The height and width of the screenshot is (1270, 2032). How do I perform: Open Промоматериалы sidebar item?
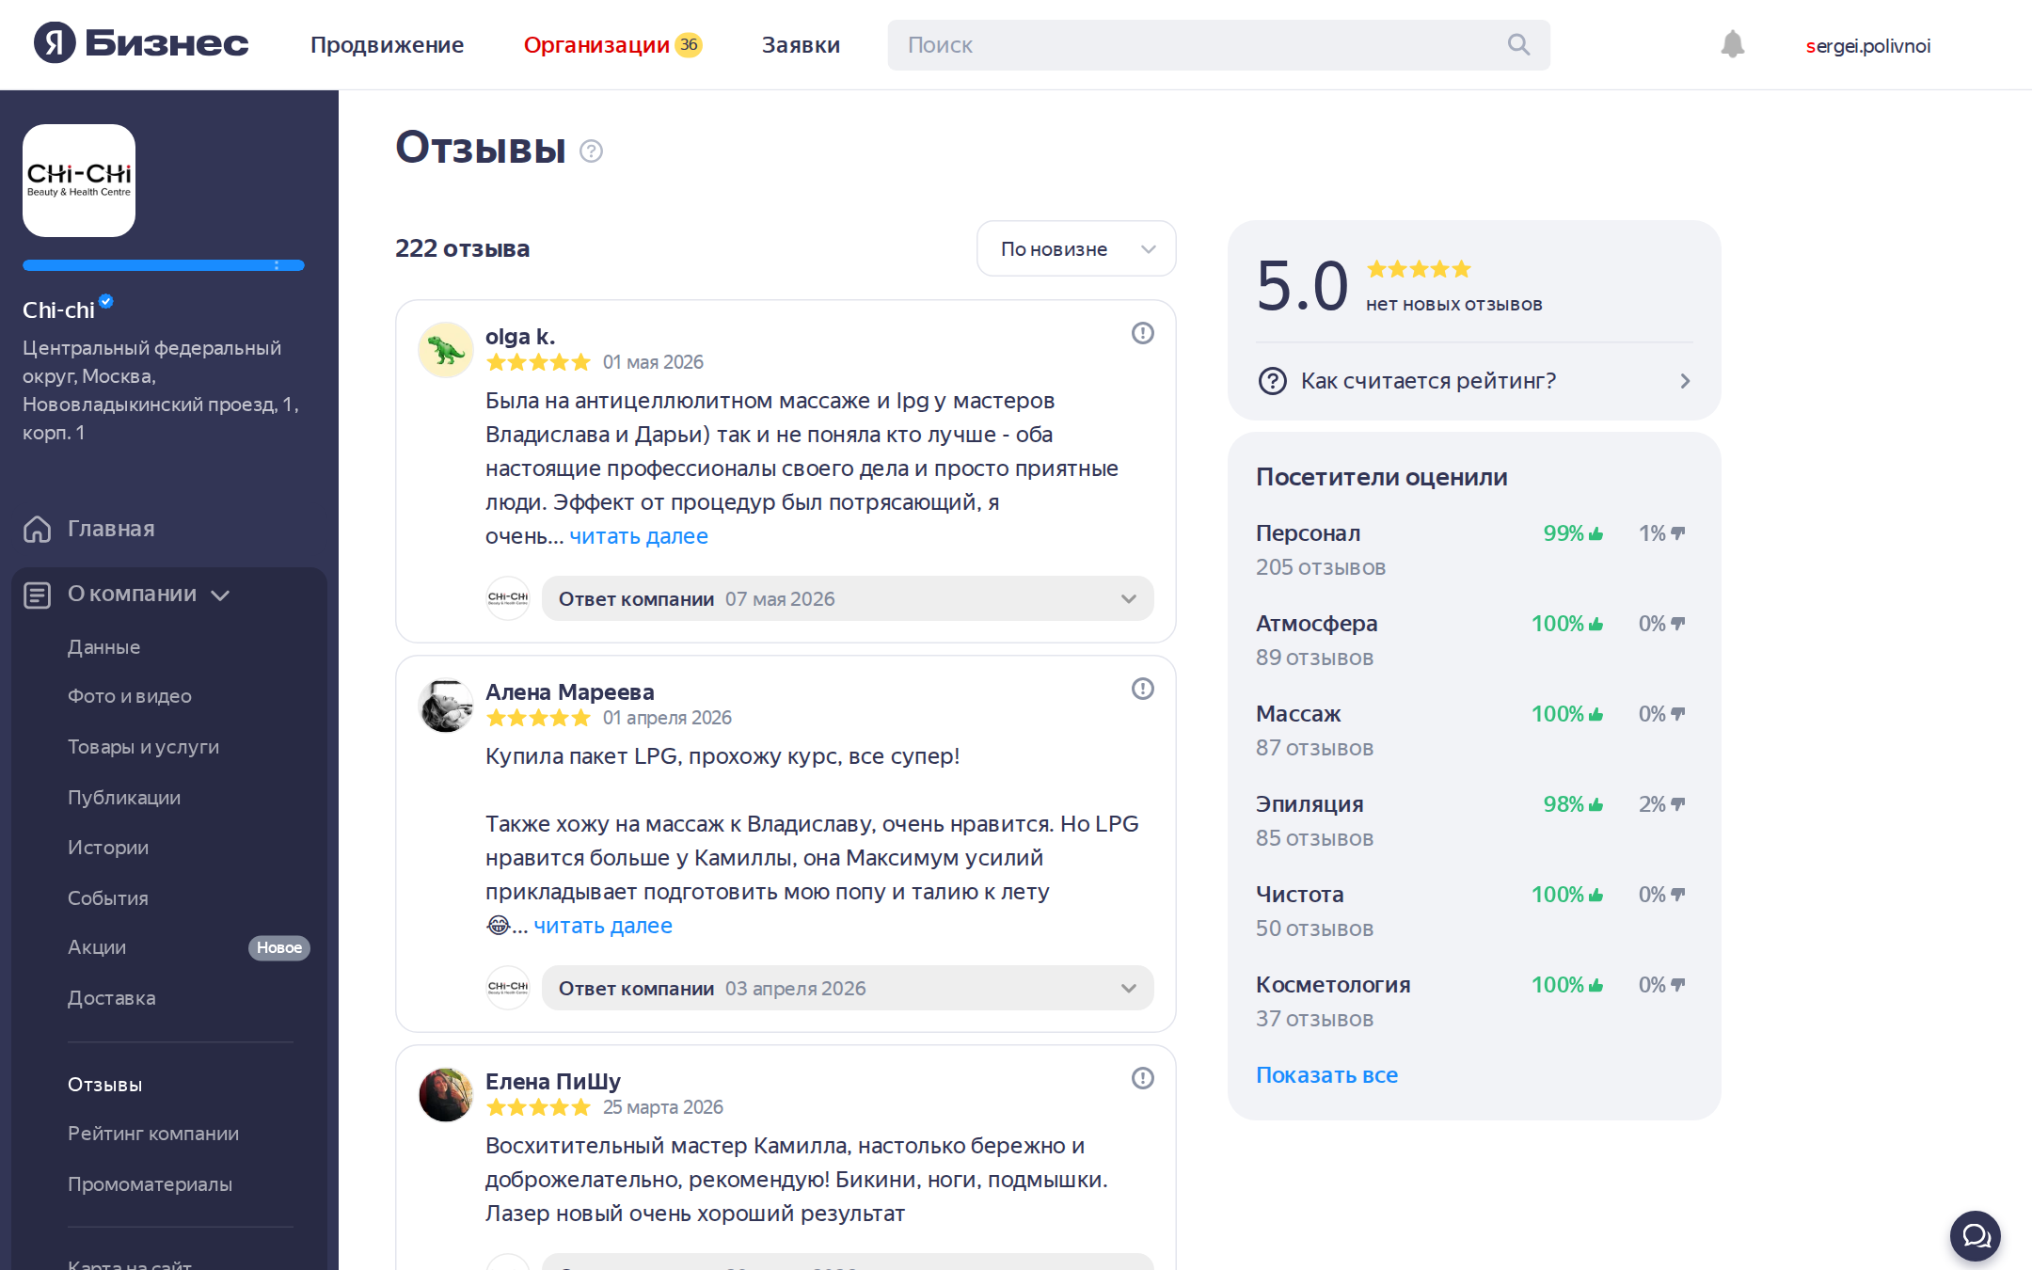pos(150,1184)
